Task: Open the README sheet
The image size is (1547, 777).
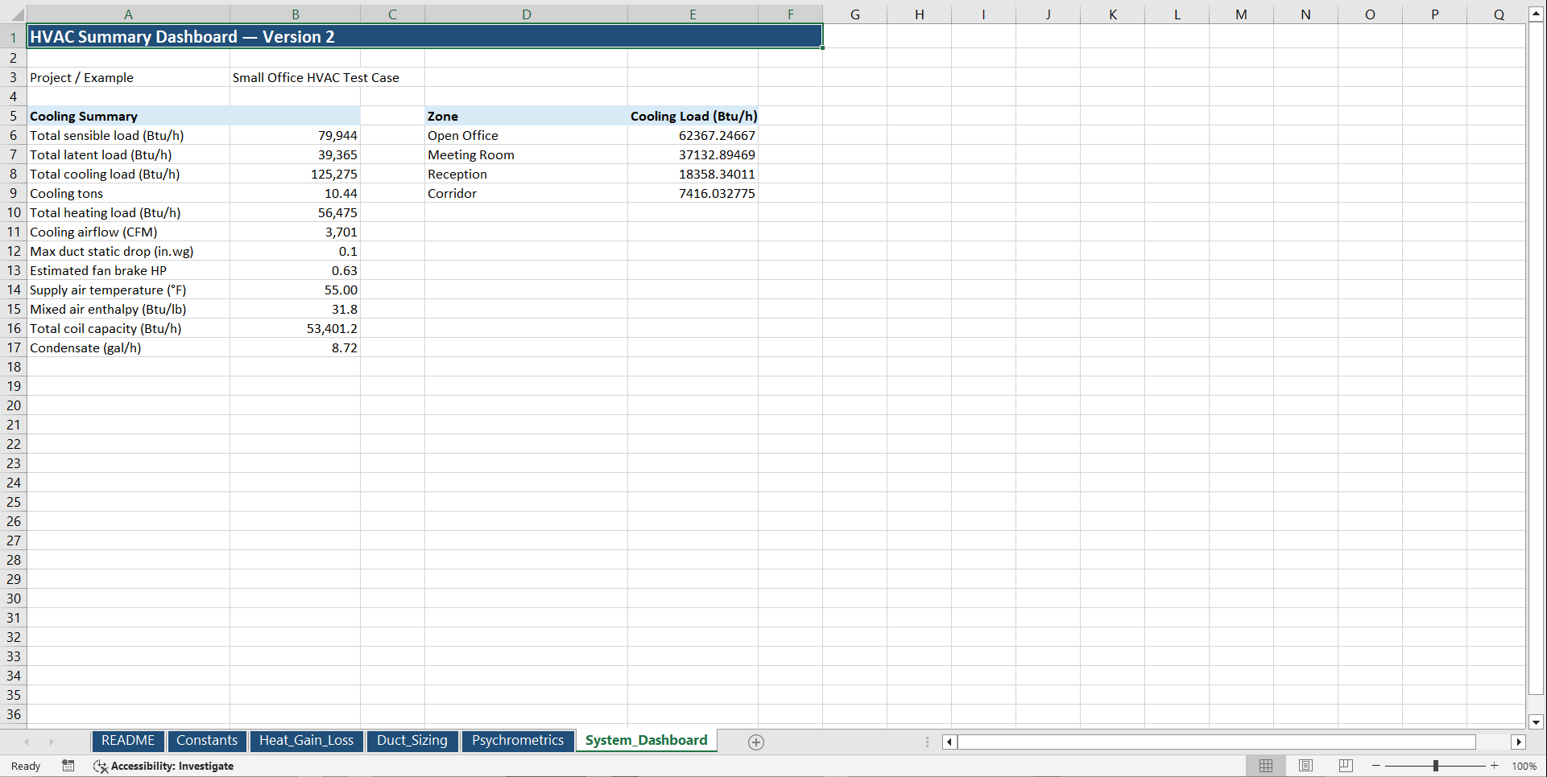Action: click(127, 740)
